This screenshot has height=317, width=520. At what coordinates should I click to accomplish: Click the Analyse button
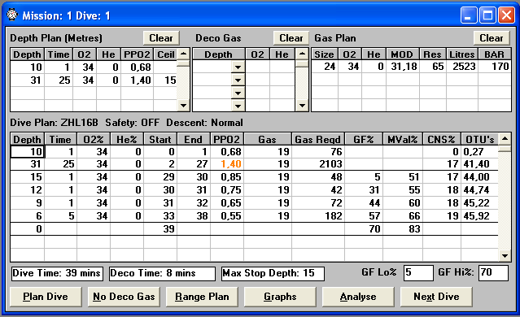click(x=358, y=297)
